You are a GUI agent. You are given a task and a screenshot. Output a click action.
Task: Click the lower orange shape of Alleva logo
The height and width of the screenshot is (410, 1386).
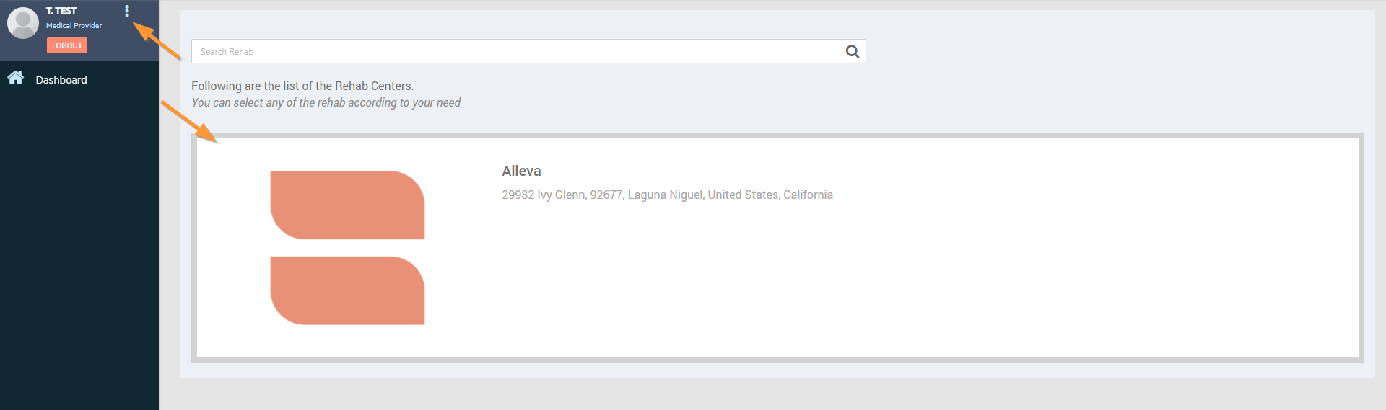(347, 290)
